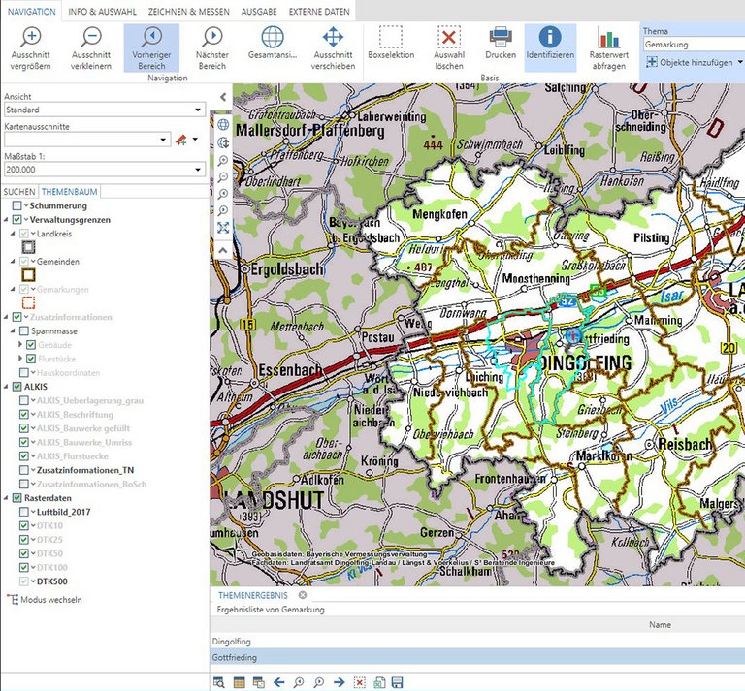The height and width of the screenshot is (691, 745).
Task: Show Gesamtansicht globe in ribbon
Action: tap(273, 44)
